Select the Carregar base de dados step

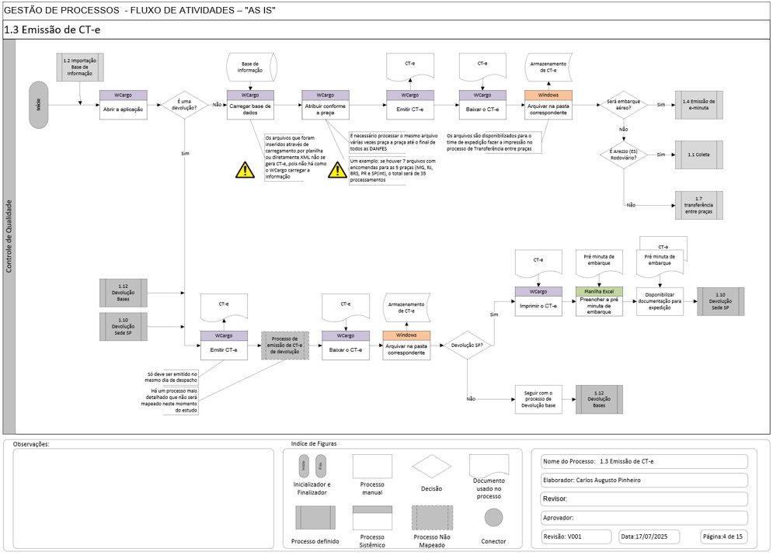pyautogui.click(x=250, y=105)
